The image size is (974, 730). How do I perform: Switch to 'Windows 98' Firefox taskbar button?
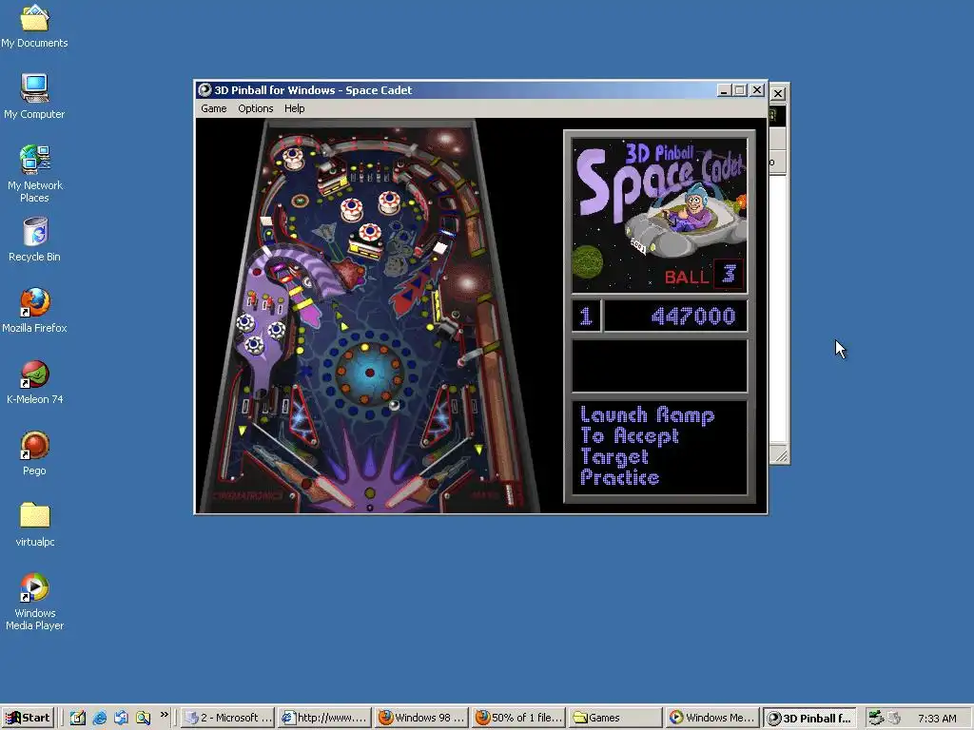(x=421, y=718)
